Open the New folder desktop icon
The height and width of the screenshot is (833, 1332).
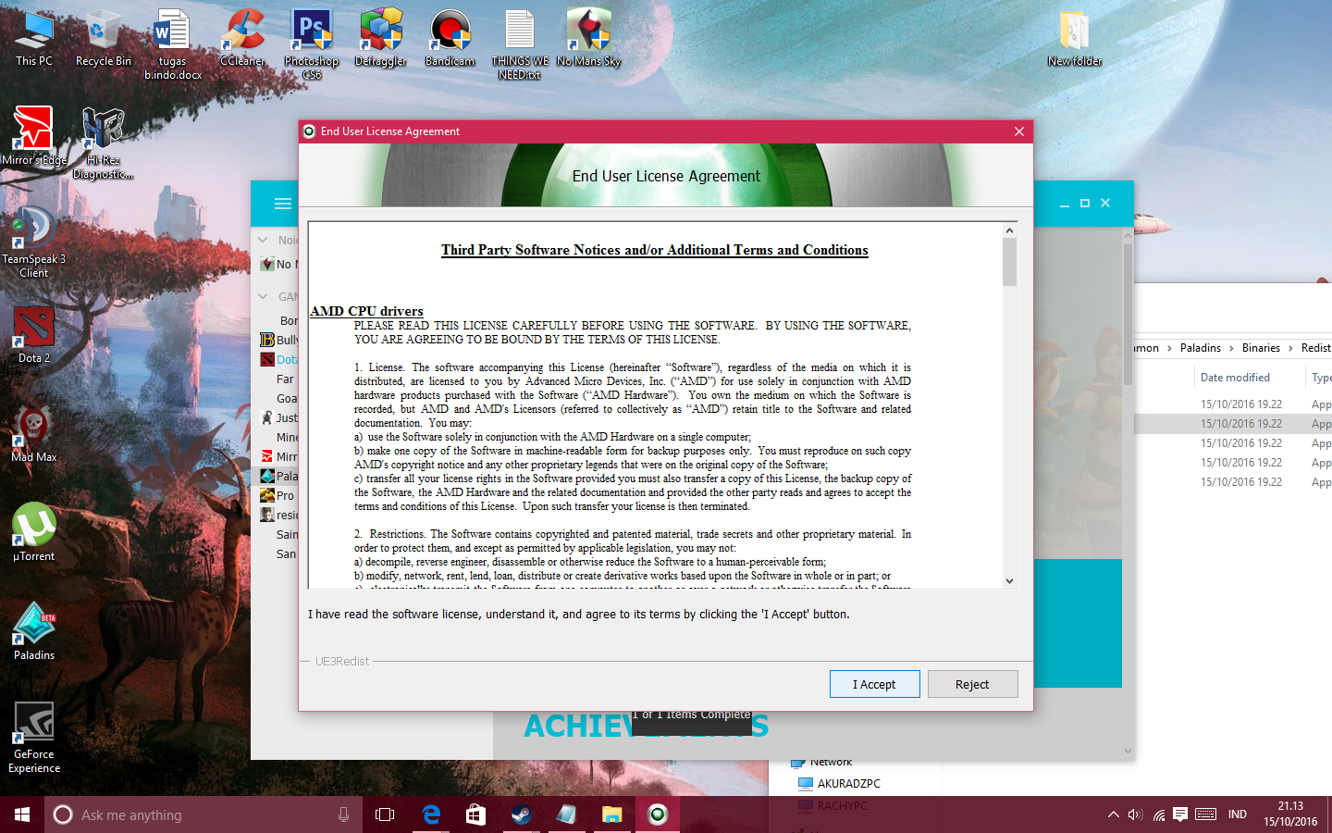click(x=1074, y=38)
